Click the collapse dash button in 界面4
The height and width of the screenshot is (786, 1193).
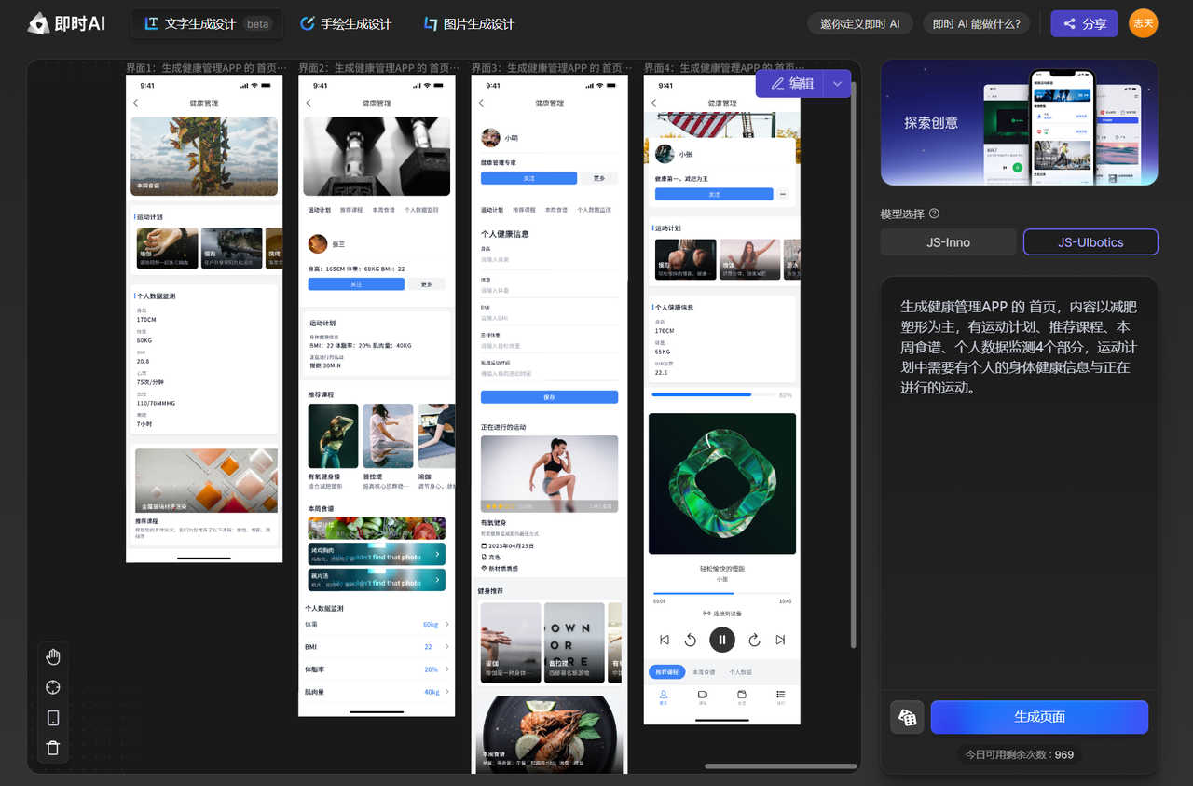tap(783, 194)
